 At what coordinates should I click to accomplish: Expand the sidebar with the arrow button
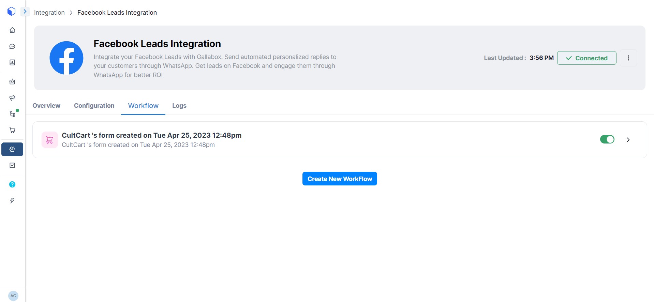click(25, 11)
